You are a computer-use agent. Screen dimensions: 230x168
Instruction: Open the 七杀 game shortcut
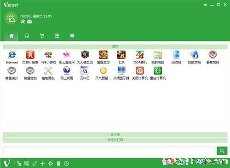(x=121, y=55)
